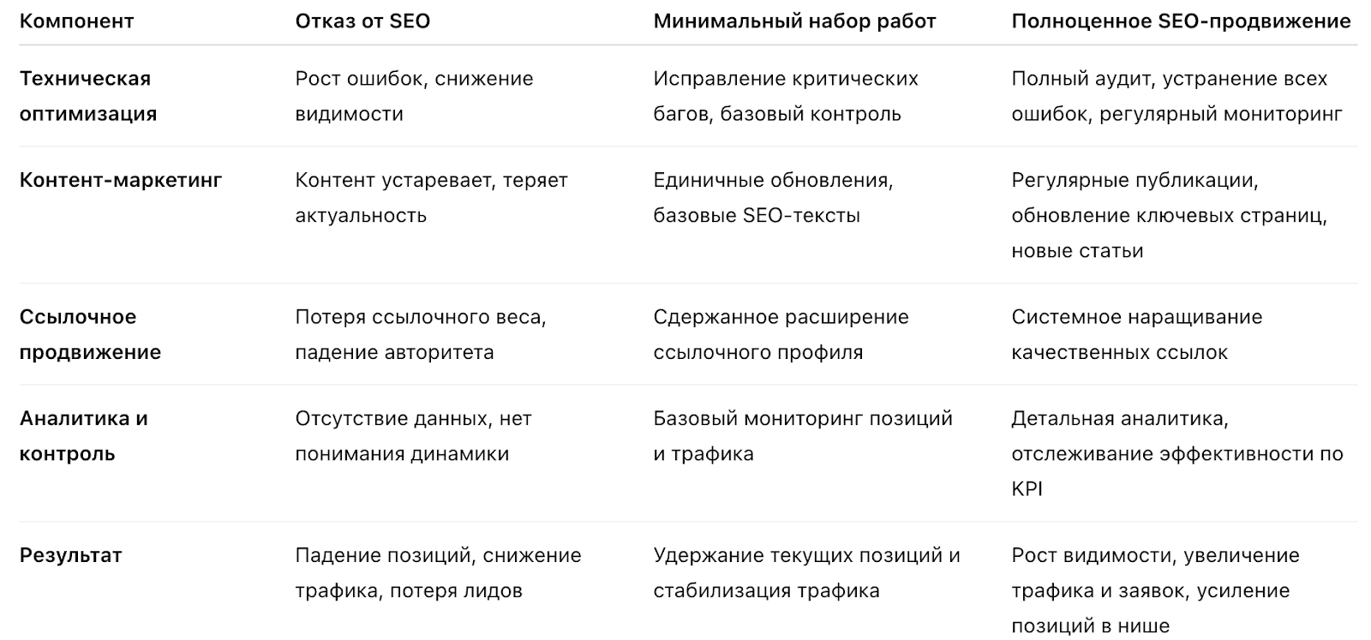The image size is (1371, 640).
Task: Click the 'Контент устаревает, теряет актуальность' cell
Action: point(431,198)
